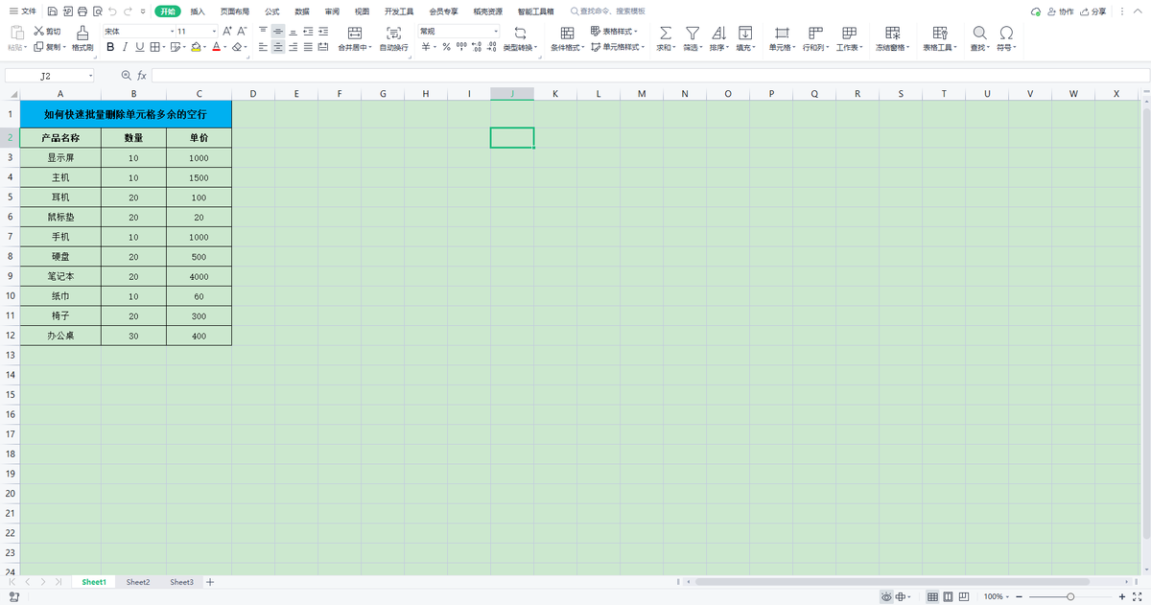1151x605 pixels.
Task: Undo the last action
Action: (112, 12)
